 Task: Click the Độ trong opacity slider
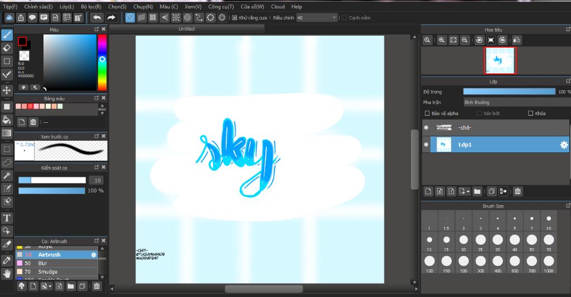pyautogui.click(x=509, y=92)
